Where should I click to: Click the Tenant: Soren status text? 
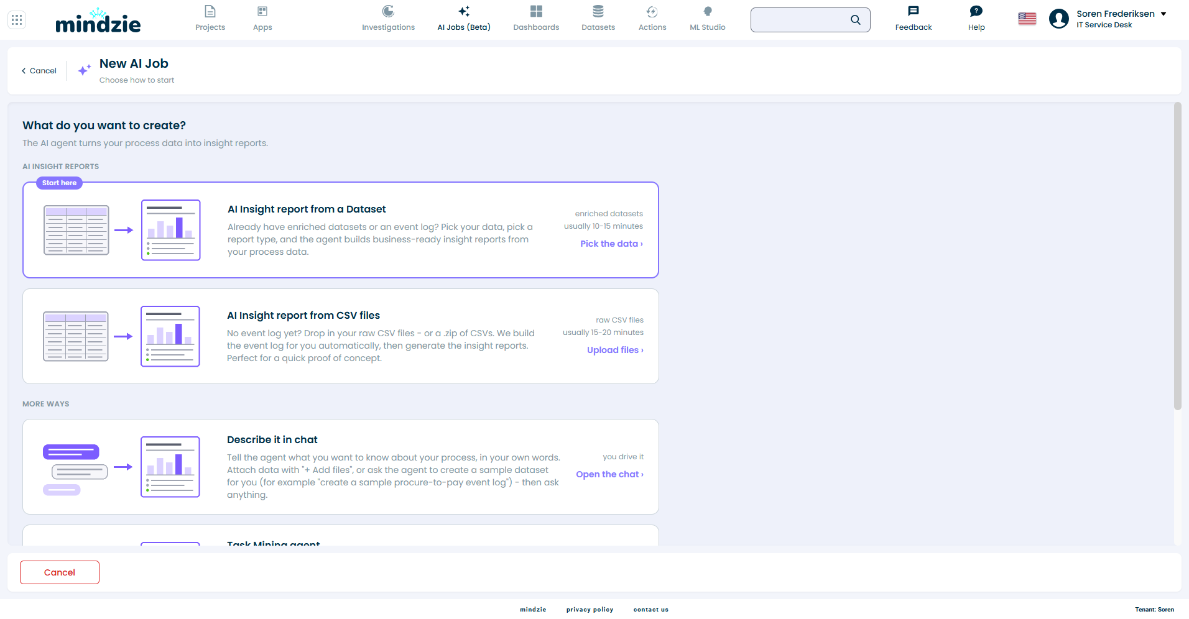coord(1154,610)
